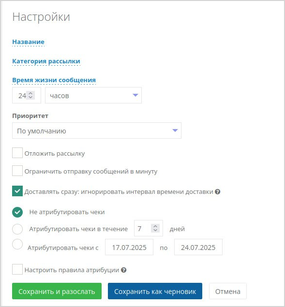This screenshot has width=285, height=307.
Task: Select Атрибутировать чеки с date range radio
Action: coord(17,244)
